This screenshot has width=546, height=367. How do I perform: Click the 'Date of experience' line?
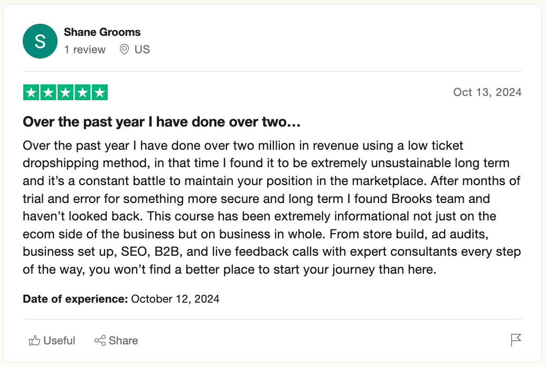(121, 299)
